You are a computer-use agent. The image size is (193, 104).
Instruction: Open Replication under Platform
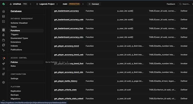(x=16, y=91)
